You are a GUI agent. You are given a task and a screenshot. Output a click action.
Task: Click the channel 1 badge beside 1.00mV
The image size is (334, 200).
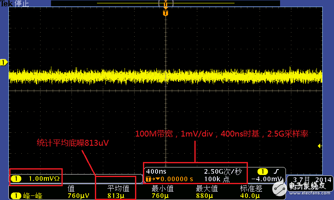[16, 179]
